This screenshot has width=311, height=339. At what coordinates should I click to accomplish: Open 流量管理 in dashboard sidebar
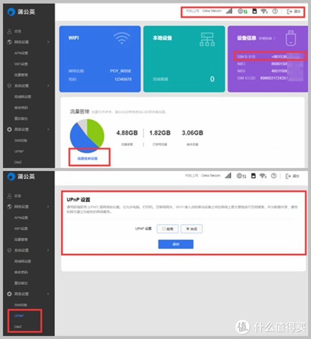(21, 75)
